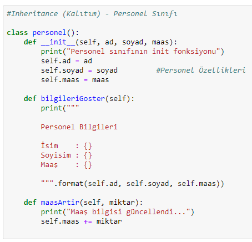This screenshot has width=252, height=242.
Task: Click the self.maas = maas line
Action: (75, 80)
